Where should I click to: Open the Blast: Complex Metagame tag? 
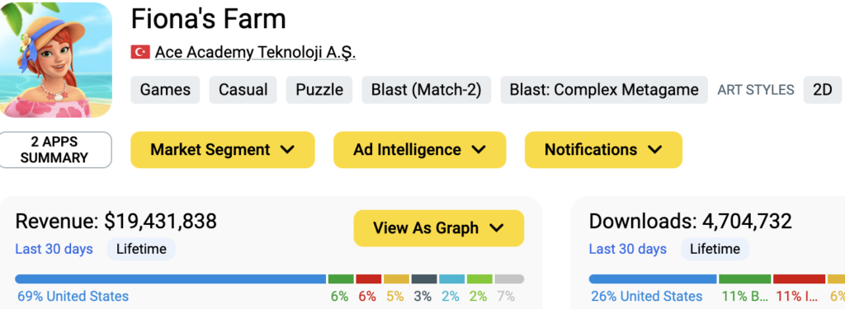tap(604, 89)
